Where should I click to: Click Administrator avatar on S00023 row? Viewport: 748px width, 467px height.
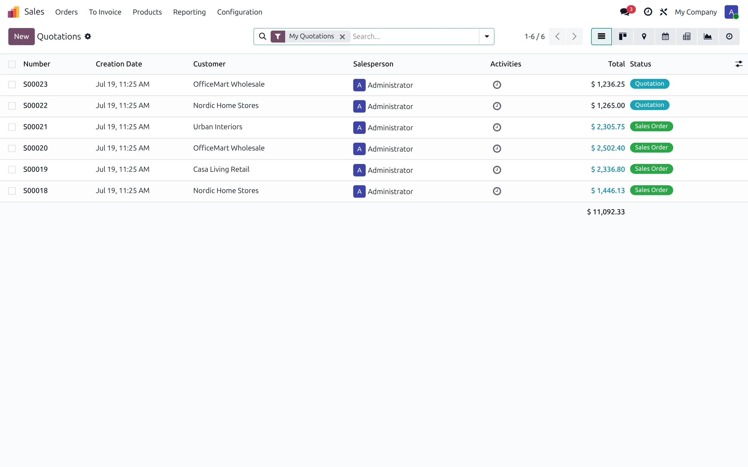click(359, 85)
